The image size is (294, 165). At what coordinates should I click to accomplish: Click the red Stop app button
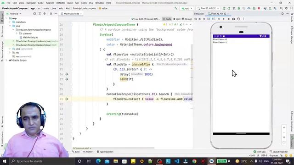pos(259,8)
